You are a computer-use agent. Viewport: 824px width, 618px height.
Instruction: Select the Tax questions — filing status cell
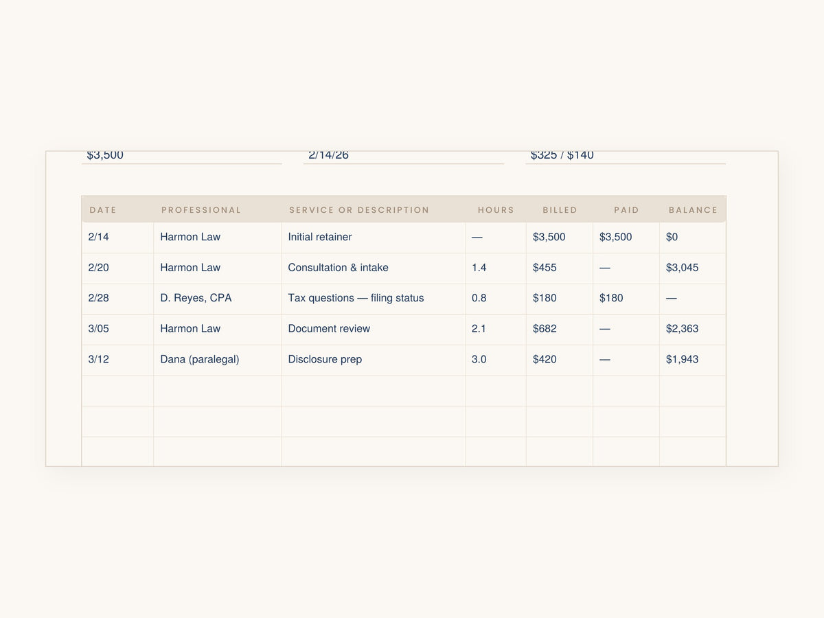374,299
